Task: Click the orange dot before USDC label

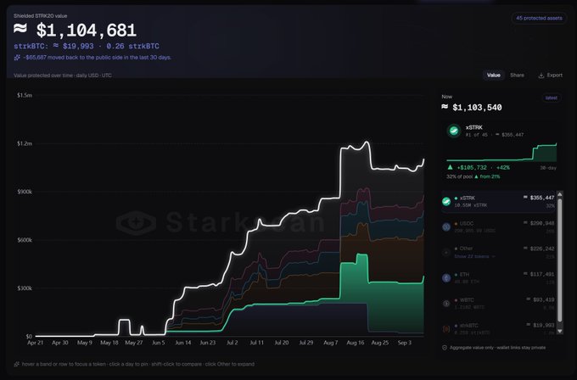Action: click(x=456, y=224)
